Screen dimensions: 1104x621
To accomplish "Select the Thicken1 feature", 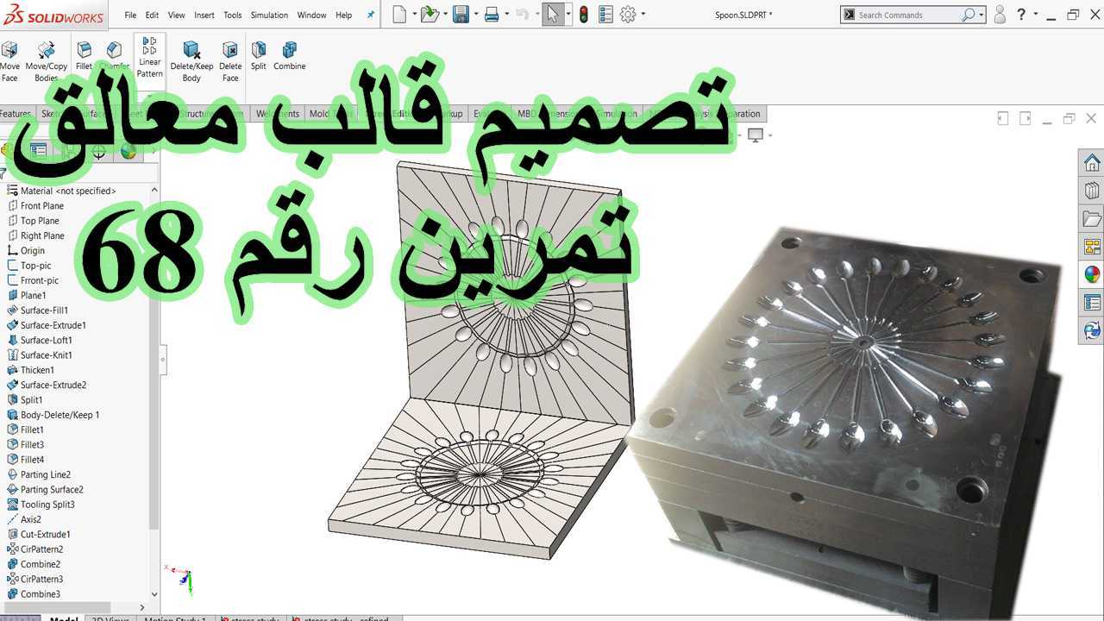I will [37, 370].
